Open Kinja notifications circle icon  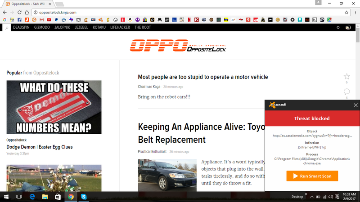click(338, 27)
